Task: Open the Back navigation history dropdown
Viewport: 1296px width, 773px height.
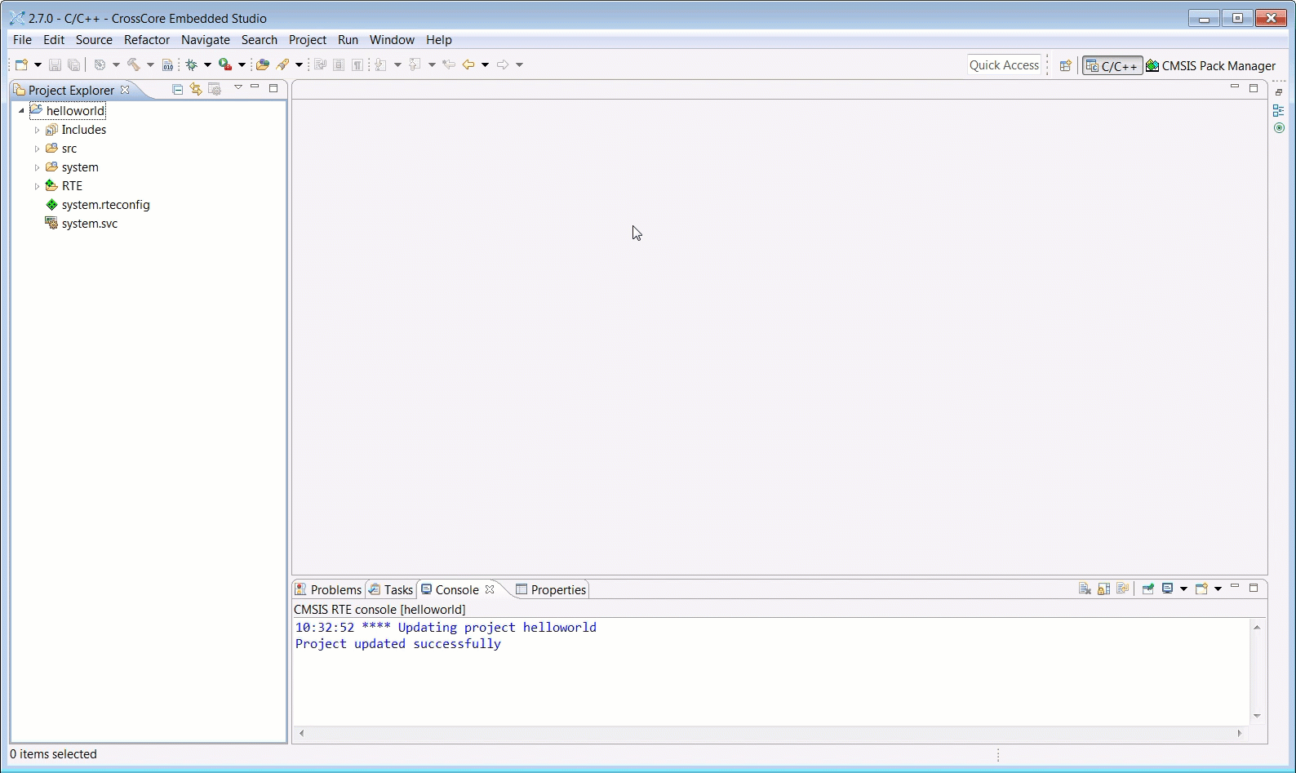Action: [x=485, y=64]
